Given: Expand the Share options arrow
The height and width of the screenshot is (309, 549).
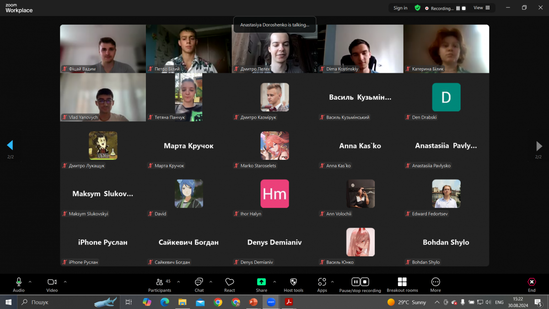Looking at the screenshot, I should pos(274,282).
